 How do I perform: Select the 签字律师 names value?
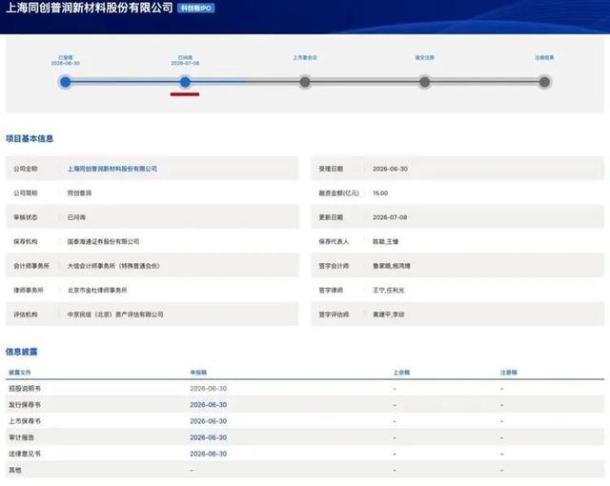point(388,290)
